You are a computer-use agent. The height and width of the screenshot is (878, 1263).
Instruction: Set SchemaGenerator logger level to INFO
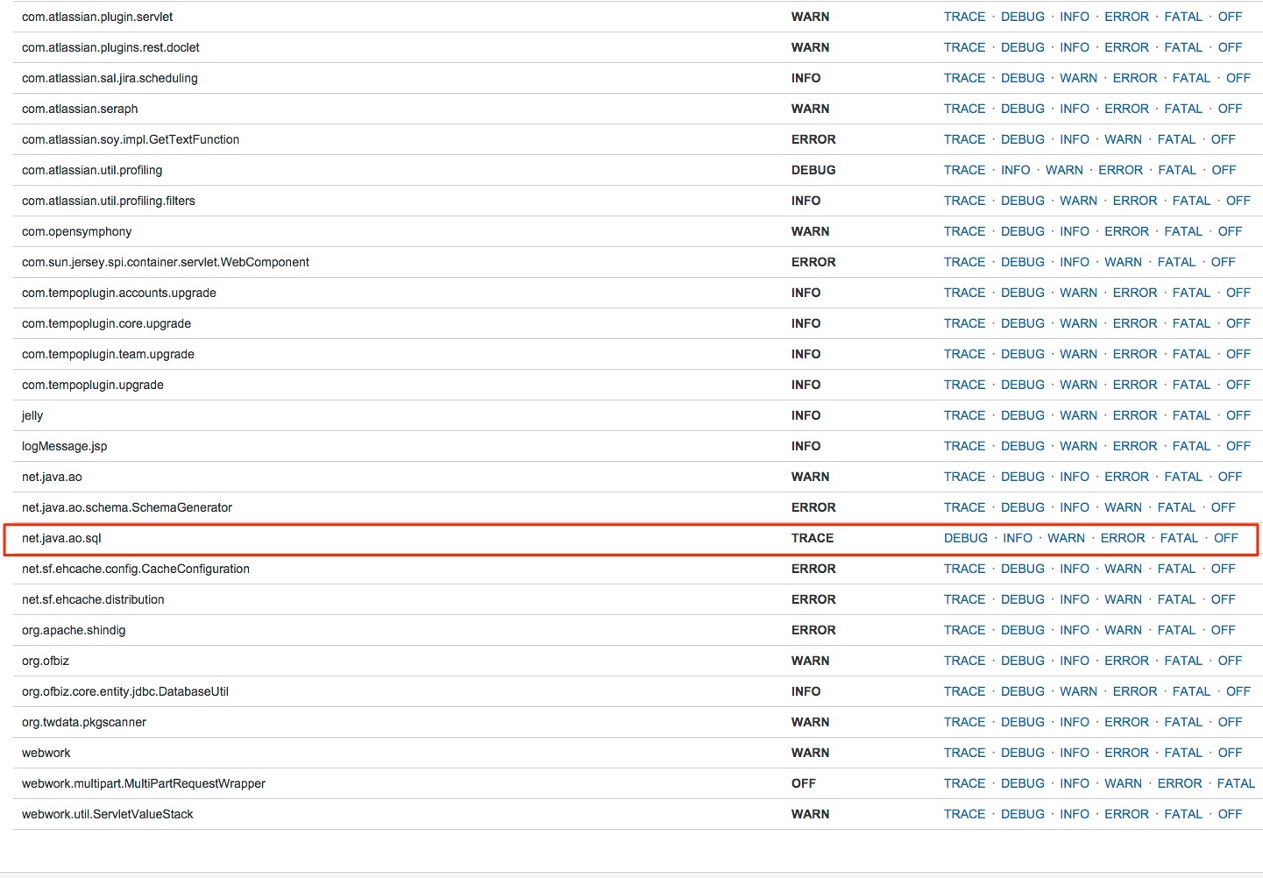pos(1075,507)
